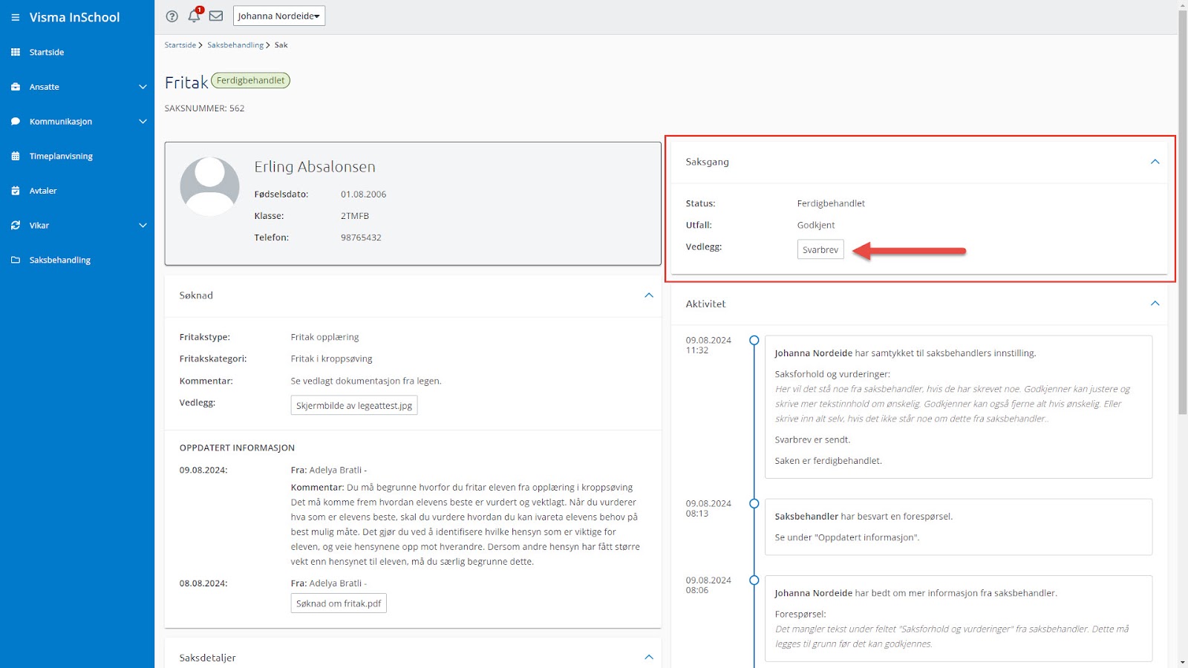
Task: Open the Svarbrev attachment
Action: click(x=820, y=250)
